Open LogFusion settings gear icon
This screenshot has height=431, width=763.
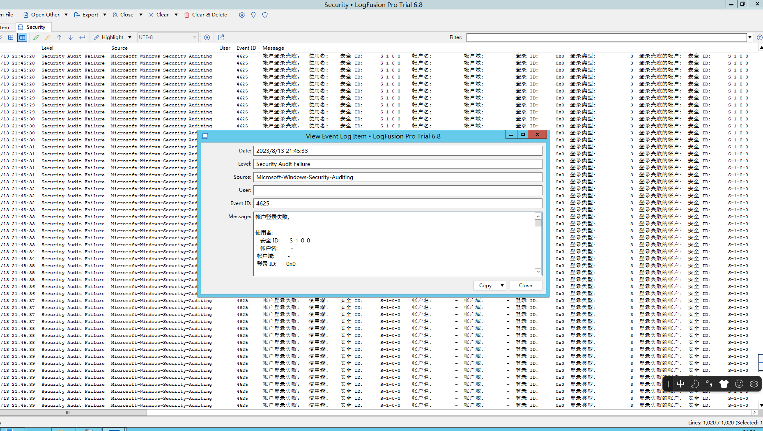[242, 15]
